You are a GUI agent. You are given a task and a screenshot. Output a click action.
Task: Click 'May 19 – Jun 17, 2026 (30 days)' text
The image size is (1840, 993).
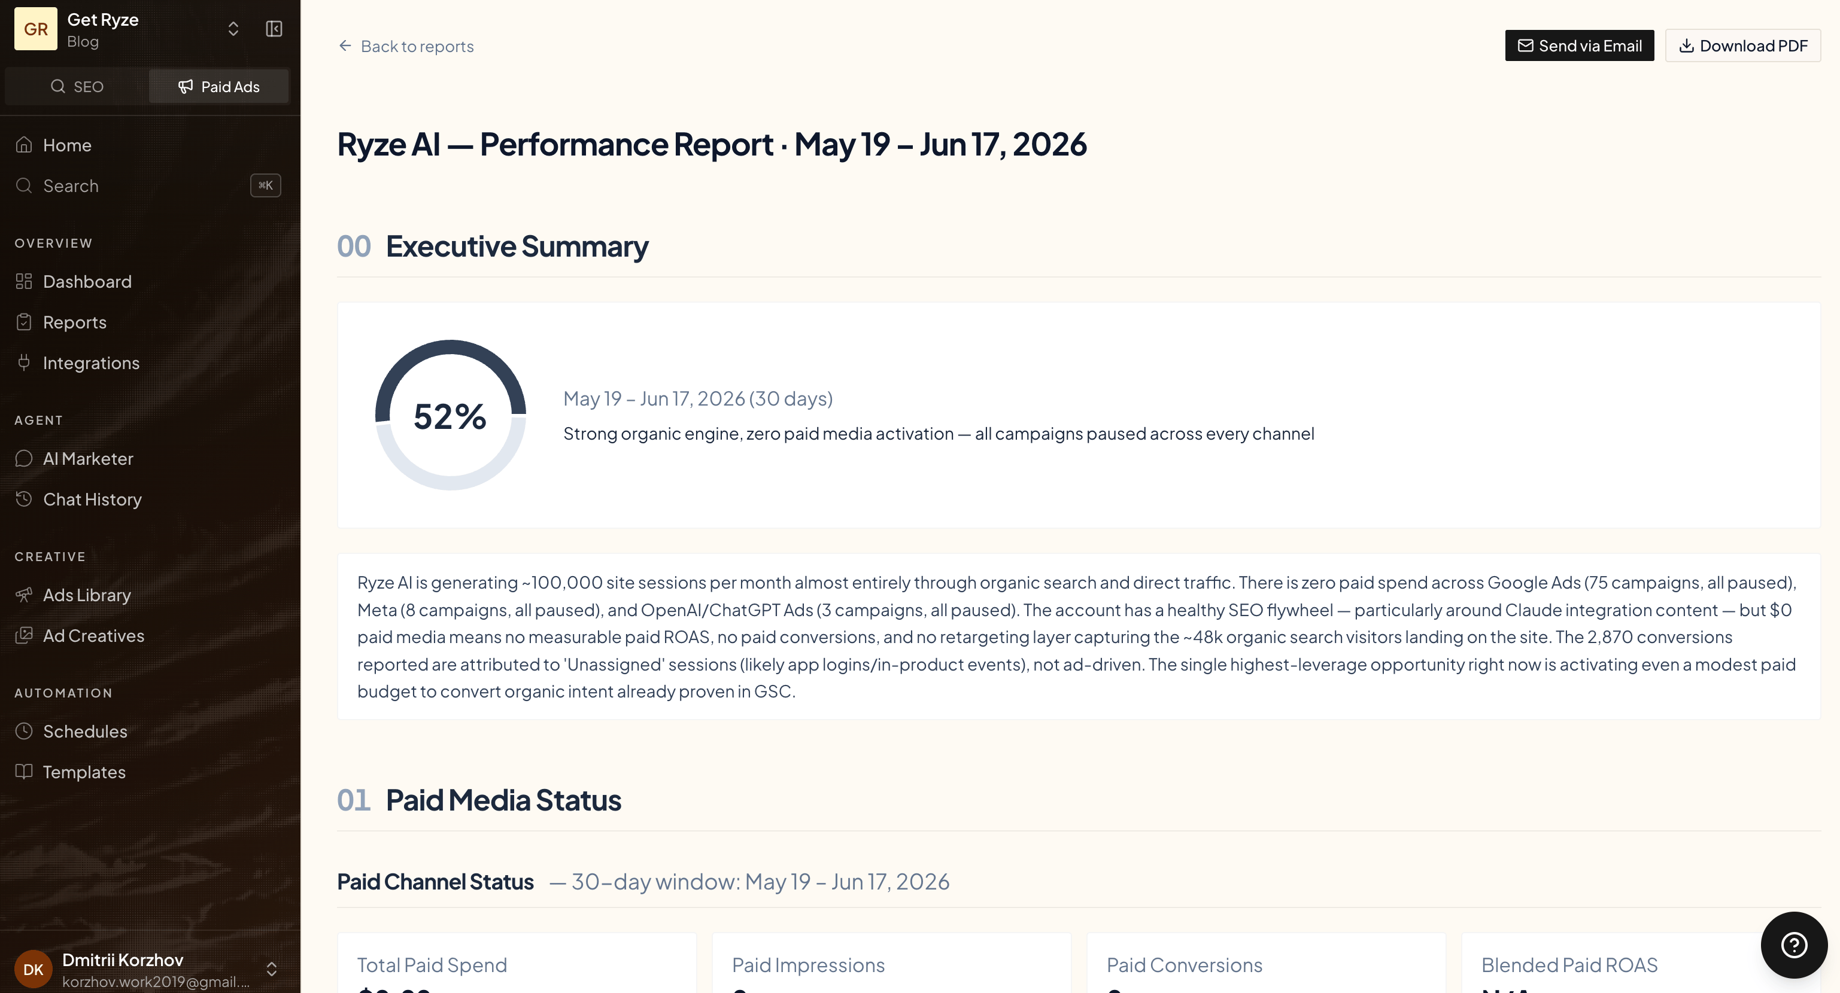698,398
